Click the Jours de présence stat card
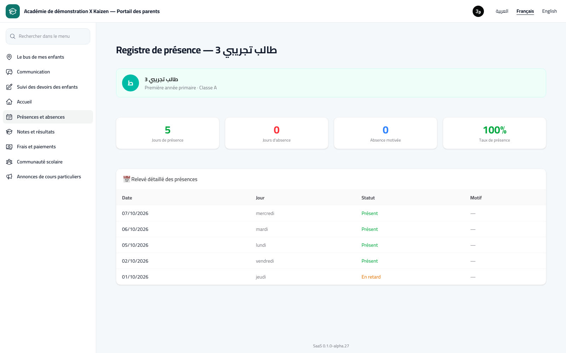 pos(168,133)
